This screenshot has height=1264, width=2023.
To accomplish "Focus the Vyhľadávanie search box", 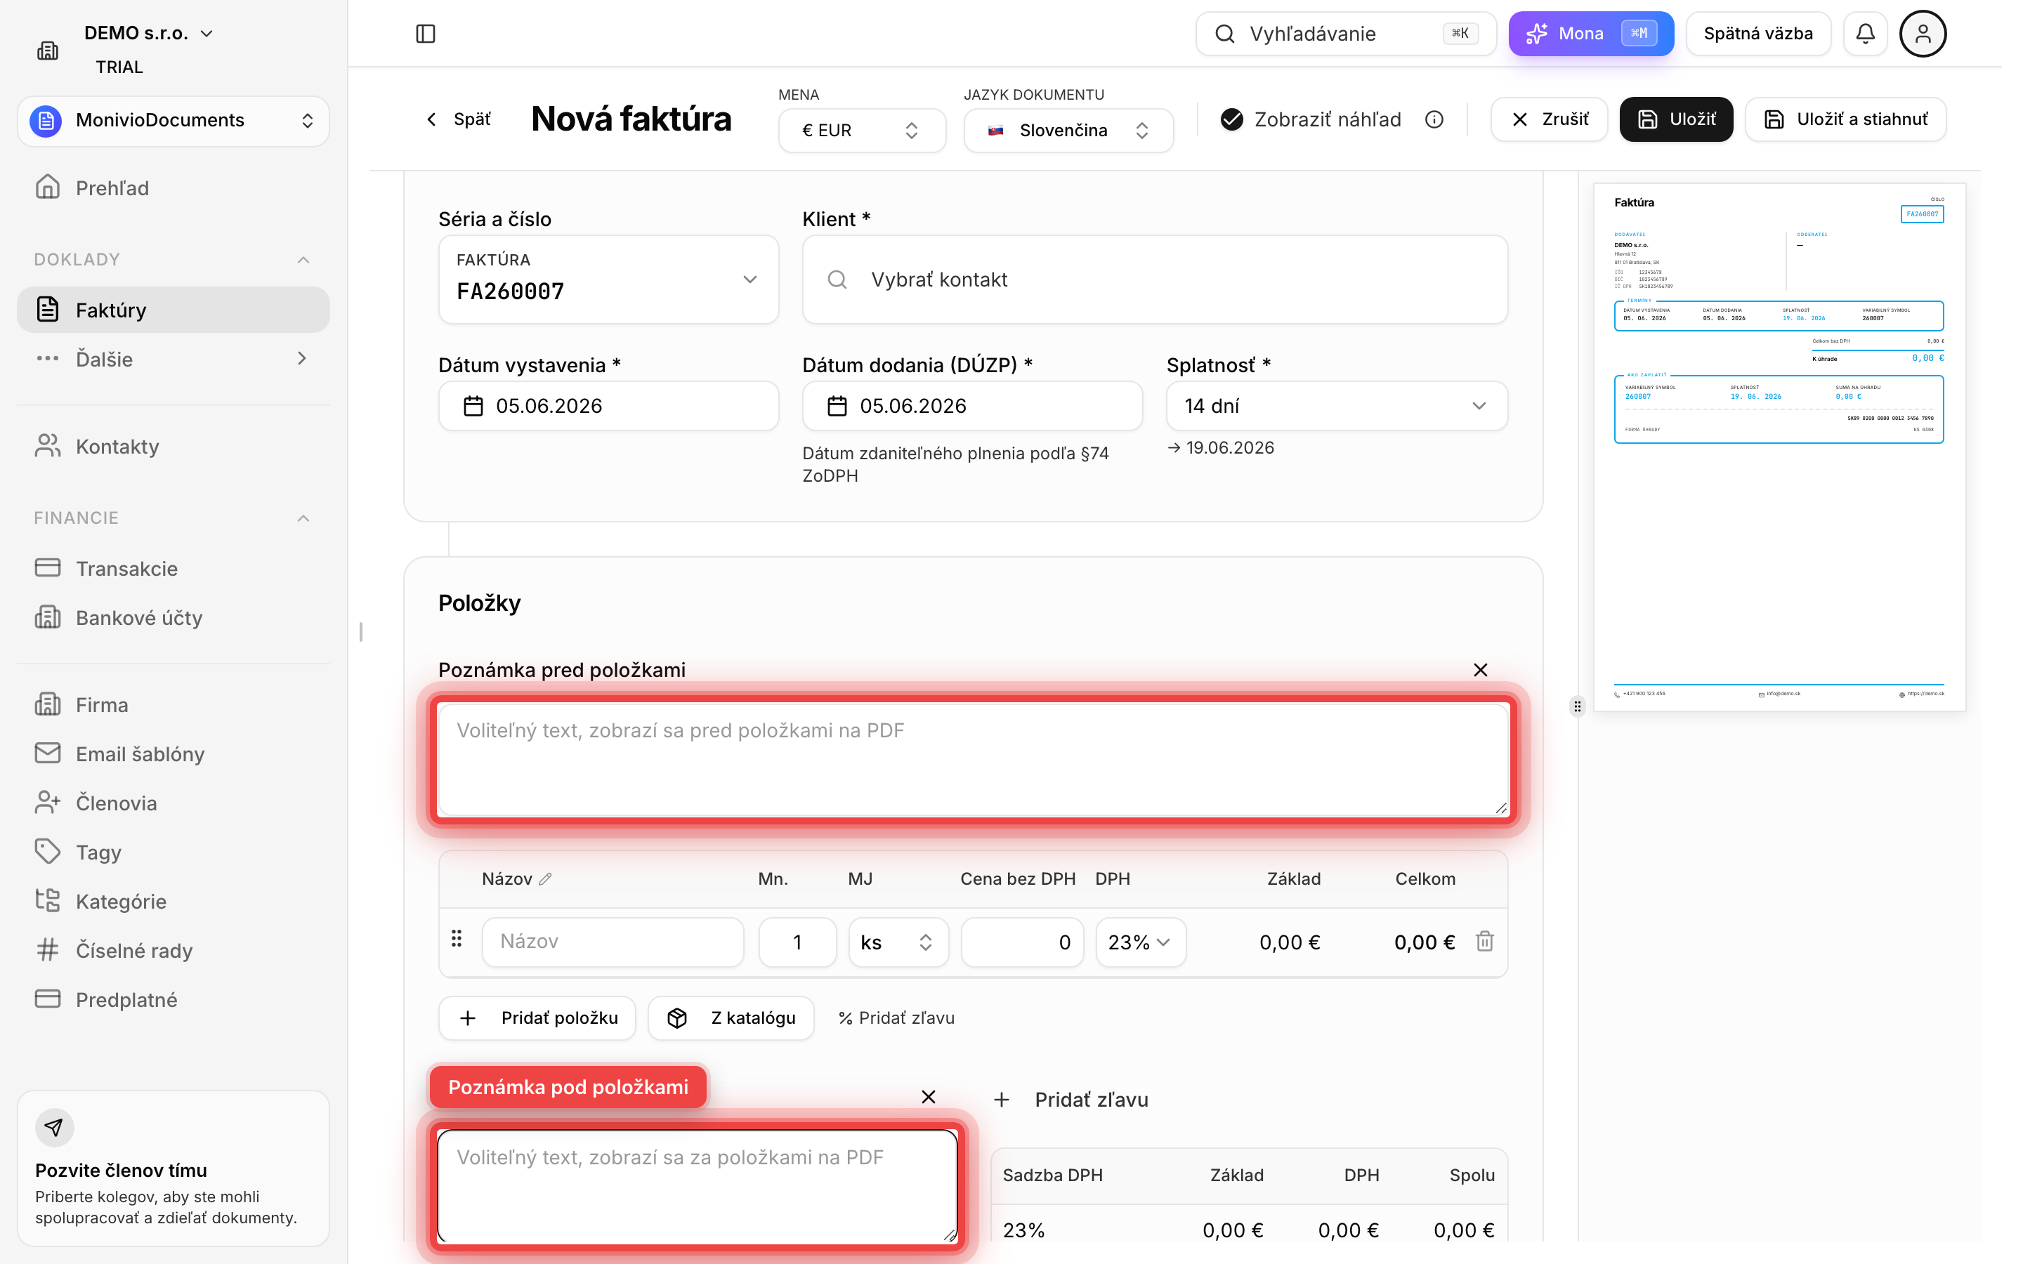I will pos(1346,34).
